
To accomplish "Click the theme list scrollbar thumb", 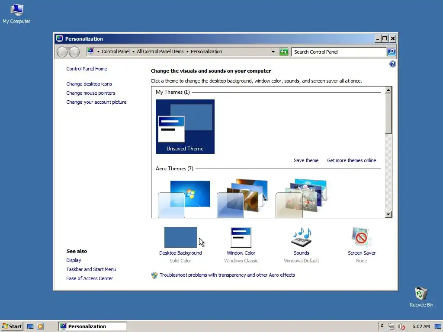I will click(x=388, y=114).
